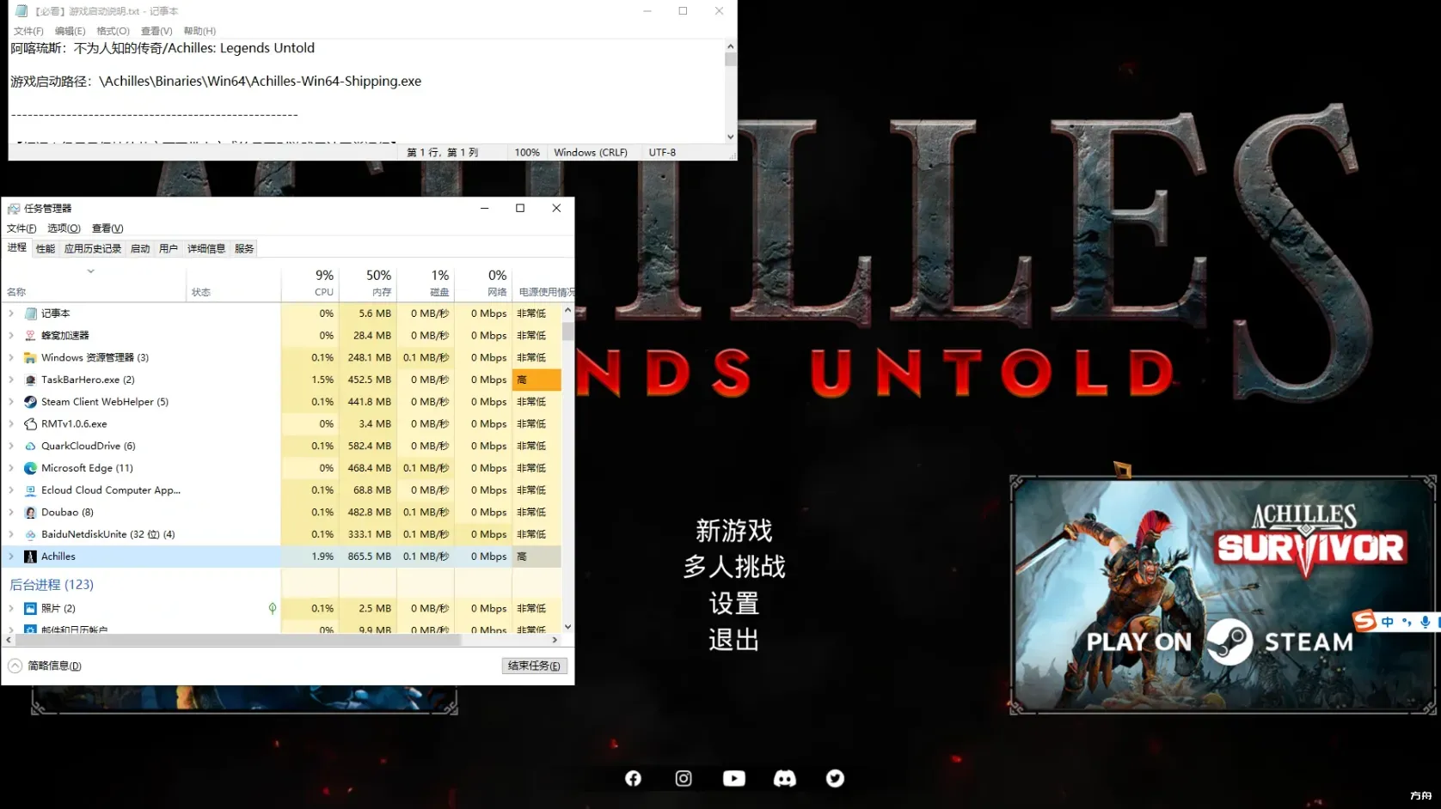Open Instagram social icon in game menu
The width and height of the screenshot is (1441, 809).
(x=684, y=778)
